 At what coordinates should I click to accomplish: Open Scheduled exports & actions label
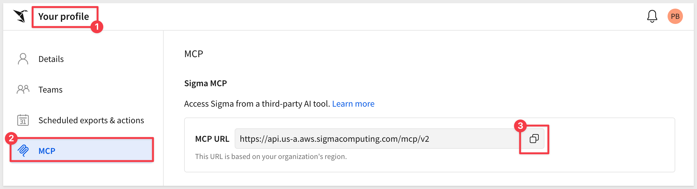[x=91, y=120]
